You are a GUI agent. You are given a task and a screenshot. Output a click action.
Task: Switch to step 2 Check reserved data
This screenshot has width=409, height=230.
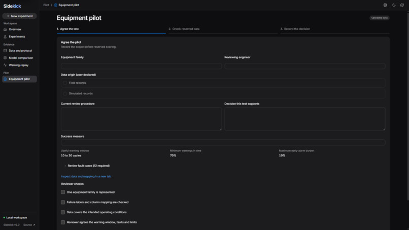(223, 29)
